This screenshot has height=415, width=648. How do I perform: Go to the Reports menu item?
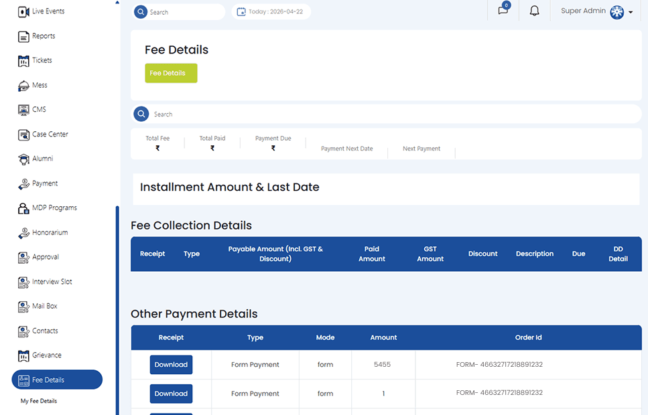[44, 36]
